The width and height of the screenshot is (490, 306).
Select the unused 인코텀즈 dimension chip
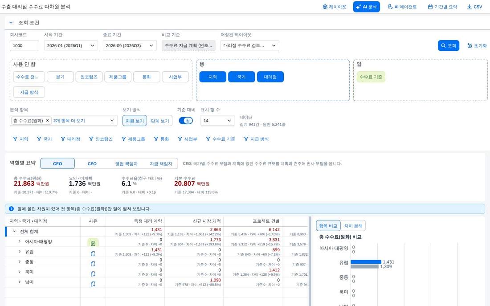tap(89, 77)
